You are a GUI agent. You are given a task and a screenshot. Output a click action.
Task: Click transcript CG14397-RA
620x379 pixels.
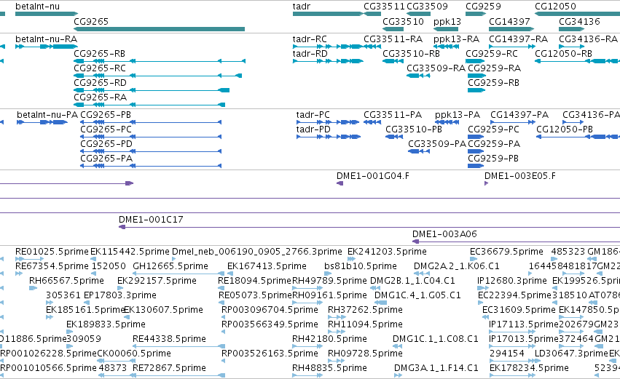coord(511,47)
